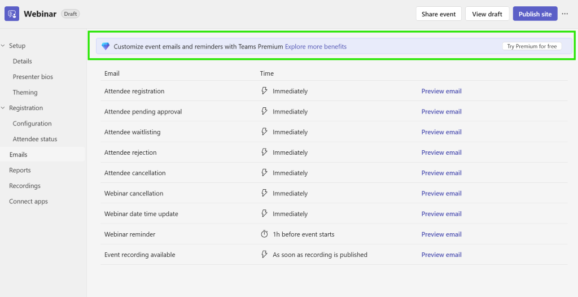Click lightning icon in Attendee cancellation row
The width and height of the screenshot is (578, 297).
tap(264, 173)
